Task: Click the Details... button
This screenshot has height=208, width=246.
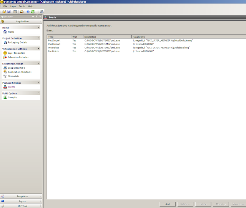Action: (185, 204)
